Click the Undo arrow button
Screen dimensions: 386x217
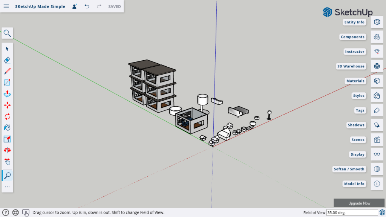(x=87, y=6)
